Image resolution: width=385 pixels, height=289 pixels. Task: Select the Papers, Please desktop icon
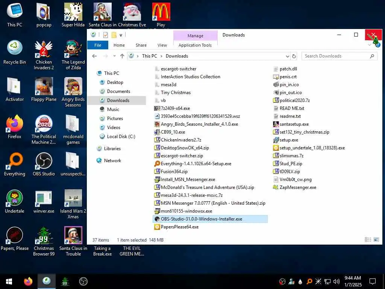[x=15, y=238]
